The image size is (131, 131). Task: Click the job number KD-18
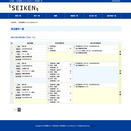[x=24, y=84]
